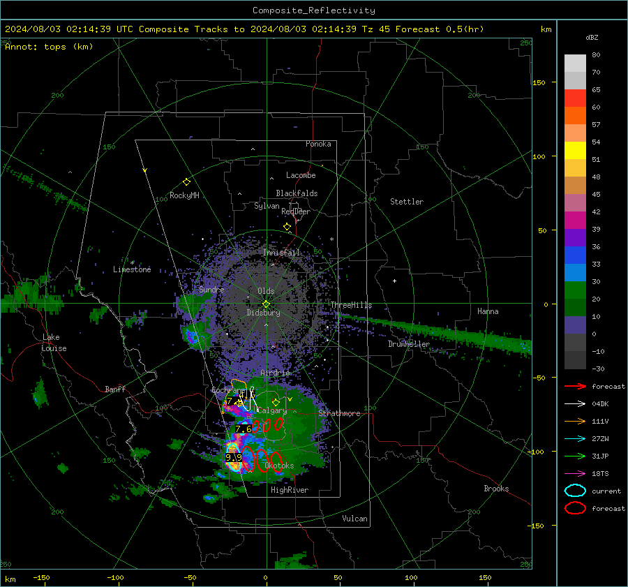628x587 pixels.
Task: Click the Calgary city label
Action: click(272, 410)
